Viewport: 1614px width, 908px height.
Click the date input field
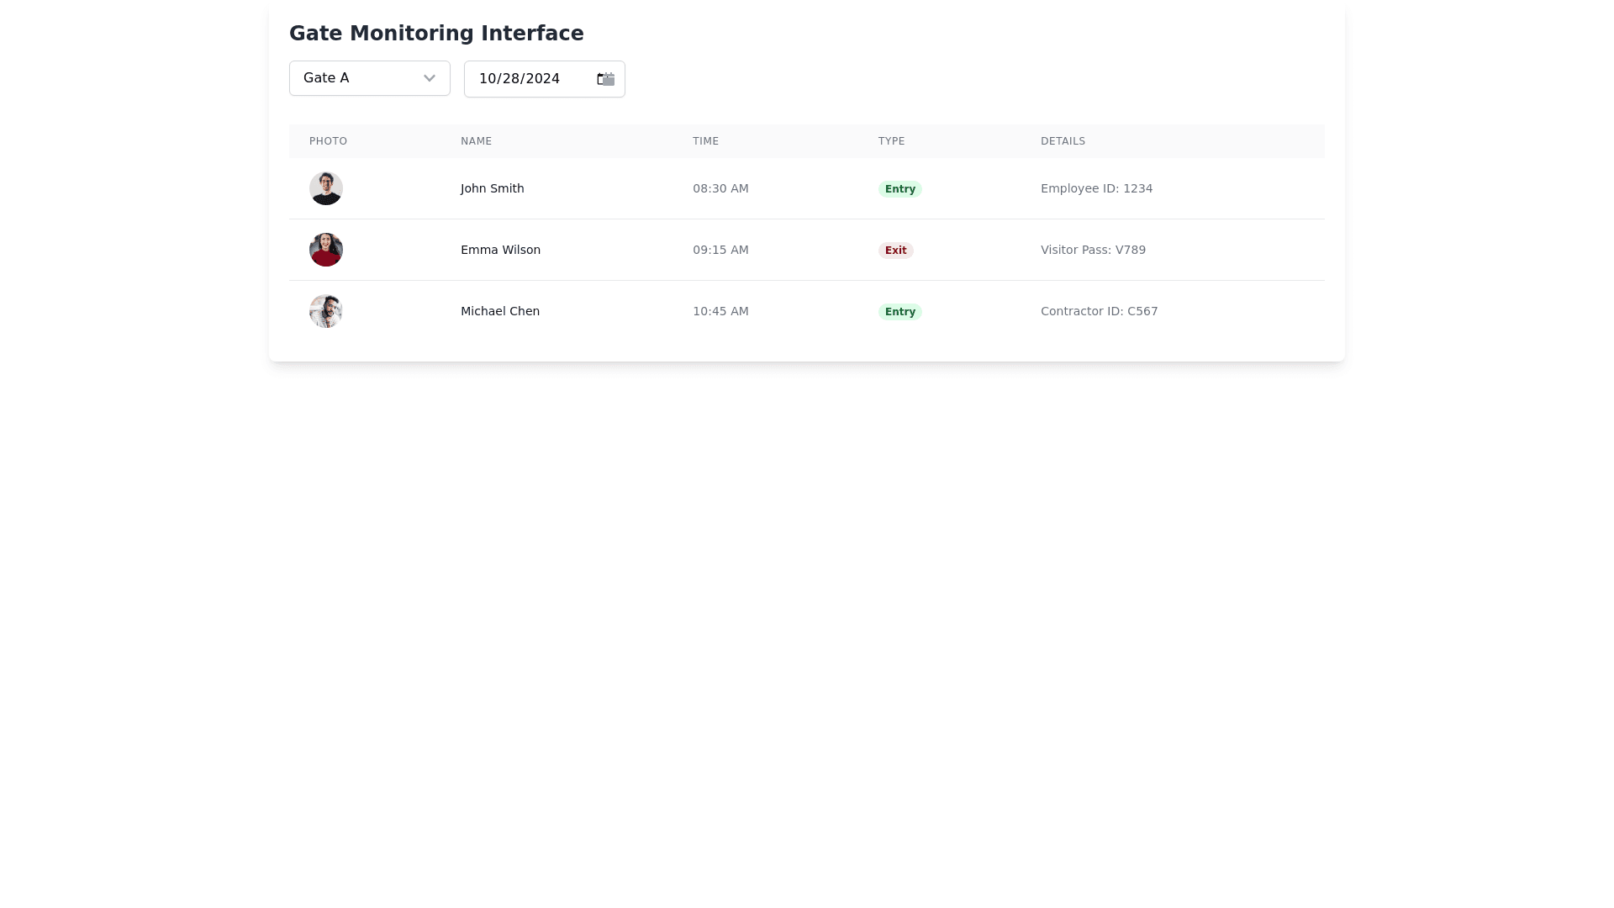pos(530,78)
